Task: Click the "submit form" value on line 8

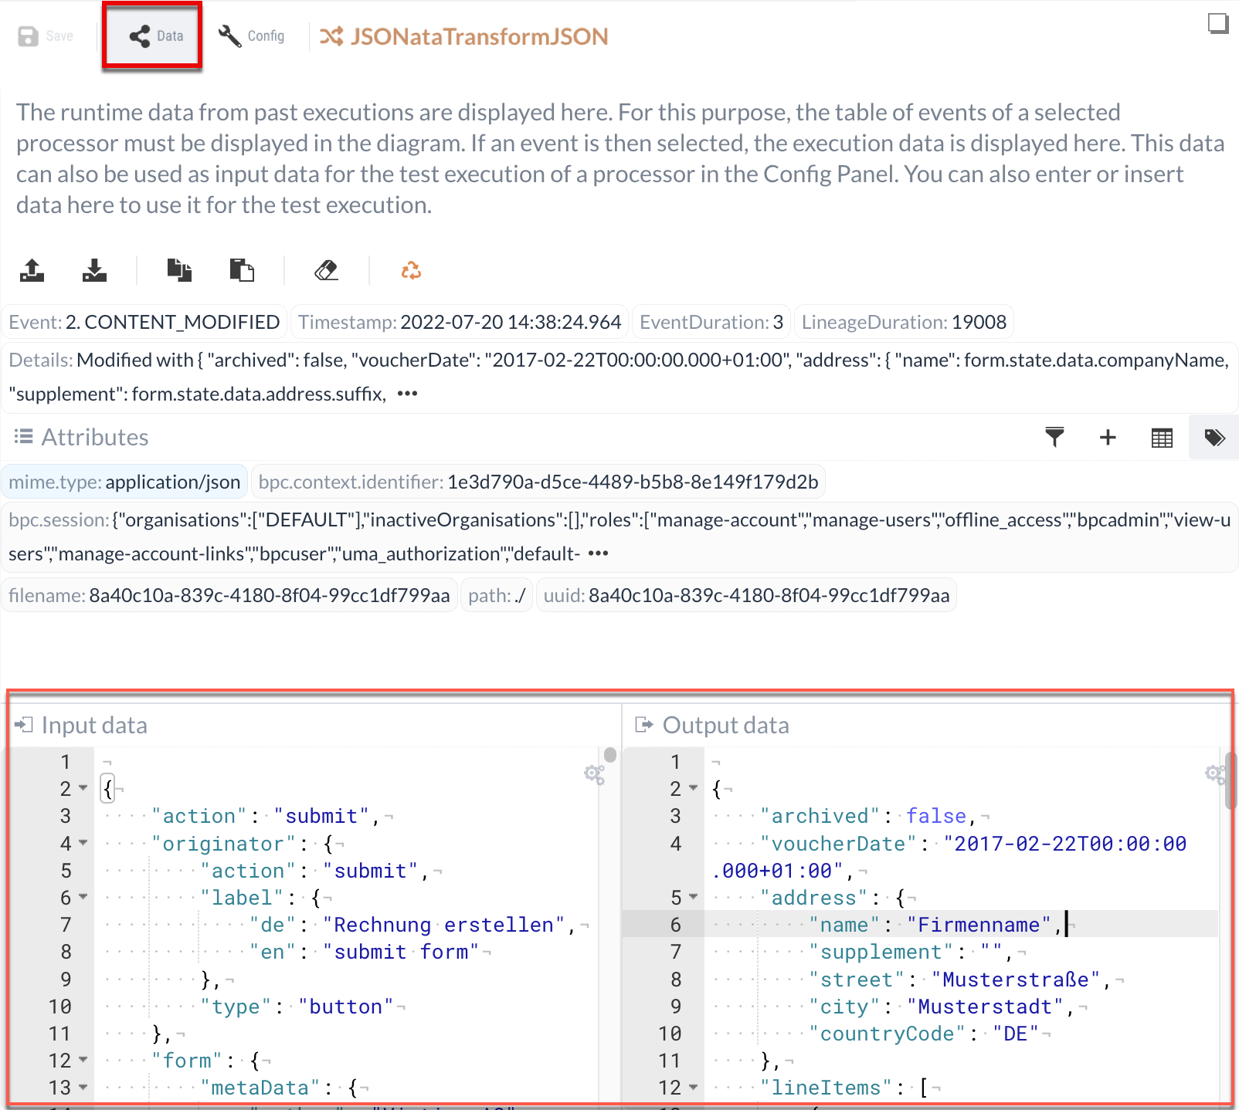Action: tap(401, 952)
